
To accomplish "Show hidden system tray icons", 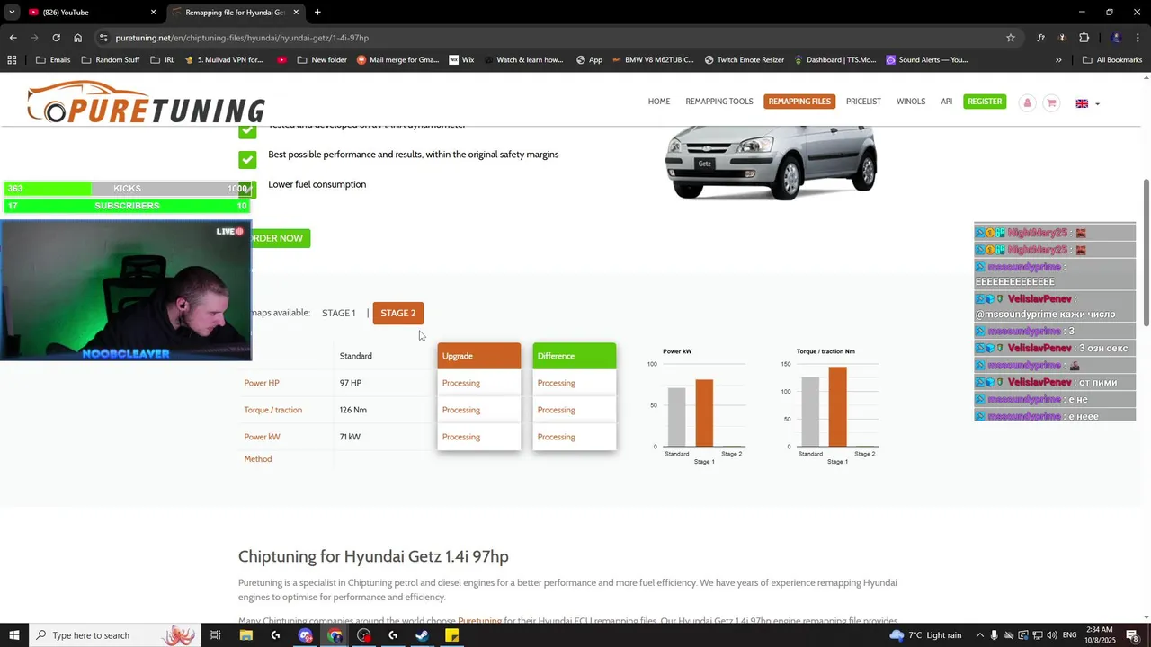I will 980,635.
